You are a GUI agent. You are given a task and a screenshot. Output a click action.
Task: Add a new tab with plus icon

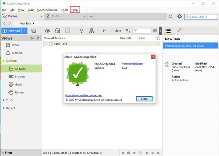(91, 16)
